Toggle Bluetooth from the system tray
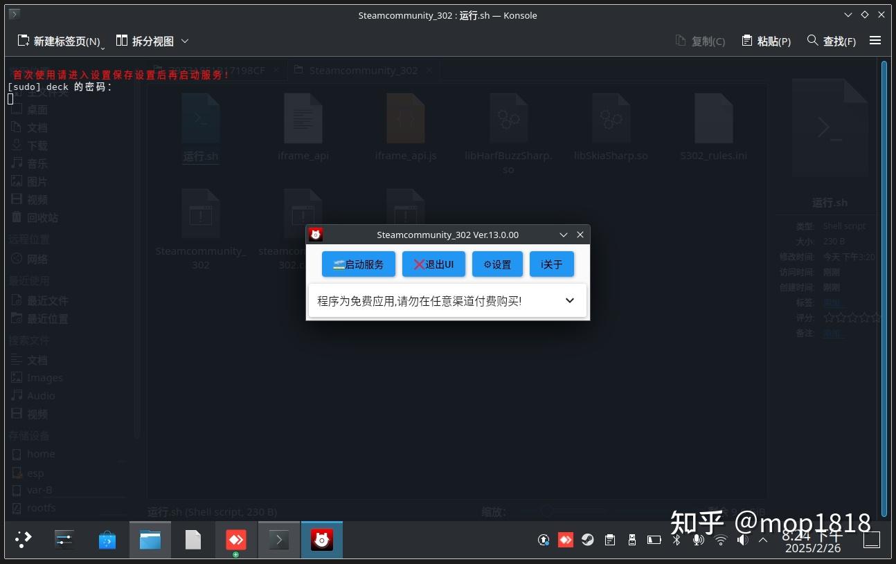 pyautogui.click(x=677, y=539)
